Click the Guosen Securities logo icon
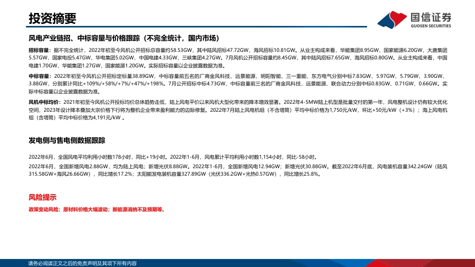The height and width of the screenshot is (267, 475). (392, 19)
